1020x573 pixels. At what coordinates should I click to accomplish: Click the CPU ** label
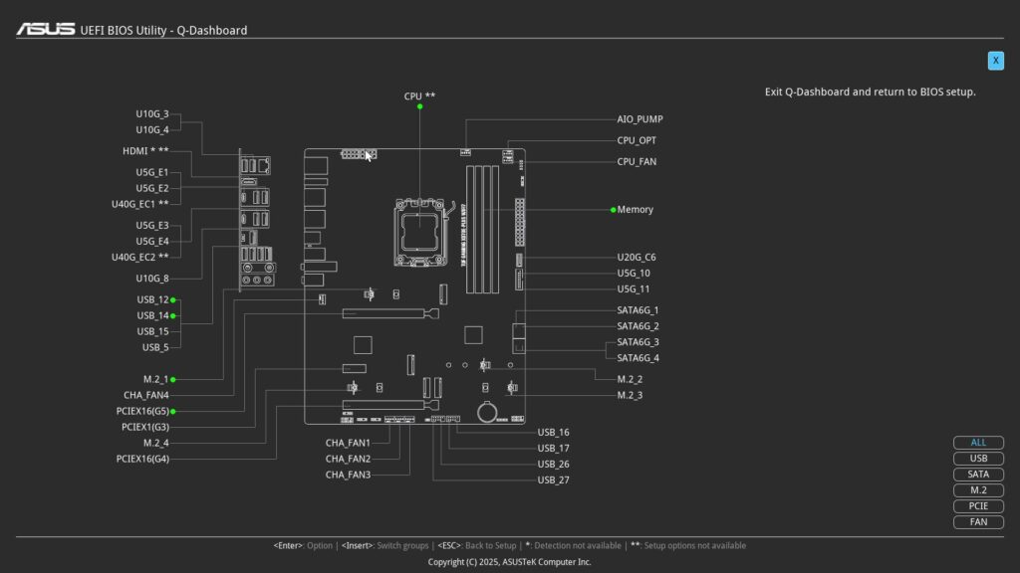pos(419,96)
